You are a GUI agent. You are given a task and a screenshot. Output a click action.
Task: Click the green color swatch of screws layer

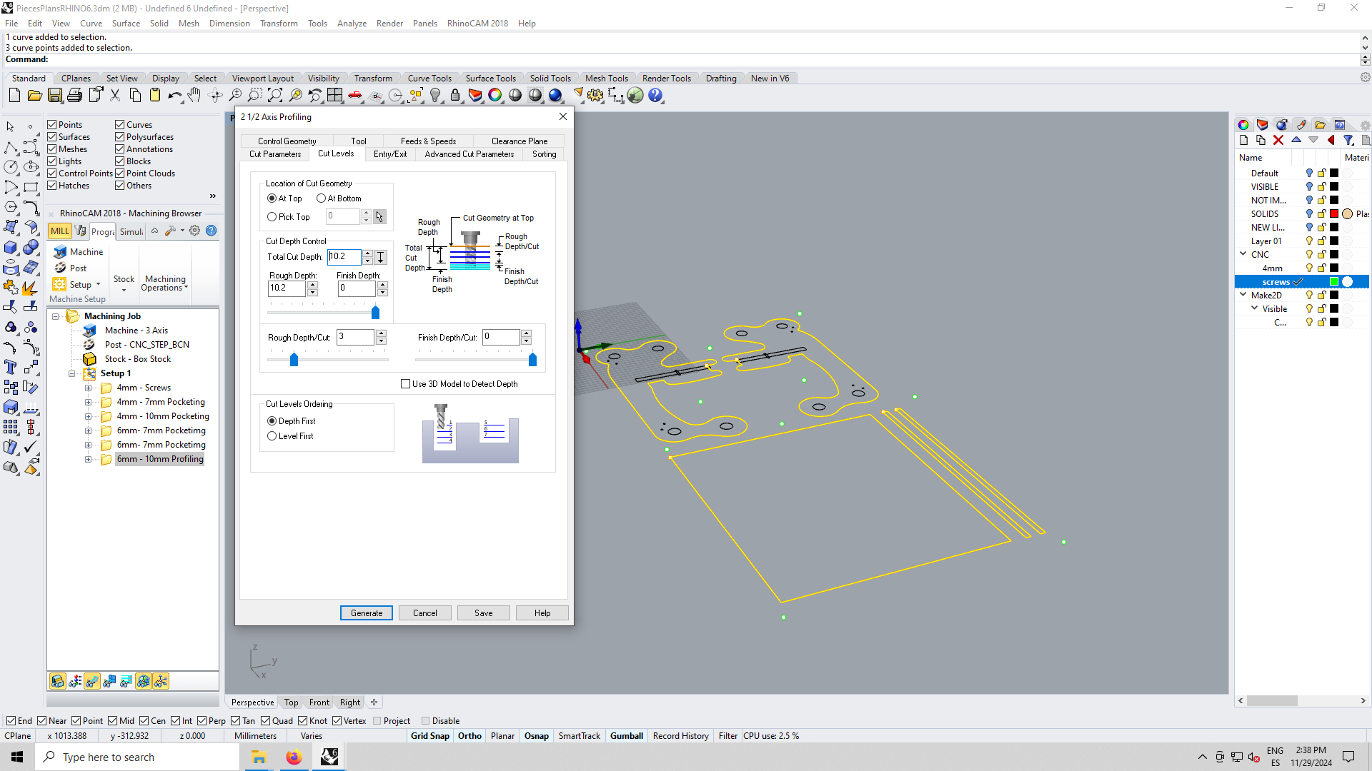point(1333,281)
